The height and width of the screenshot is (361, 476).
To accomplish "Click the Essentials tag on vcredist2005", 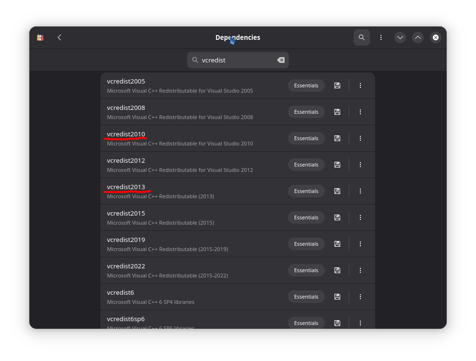I will coord(306,85).
